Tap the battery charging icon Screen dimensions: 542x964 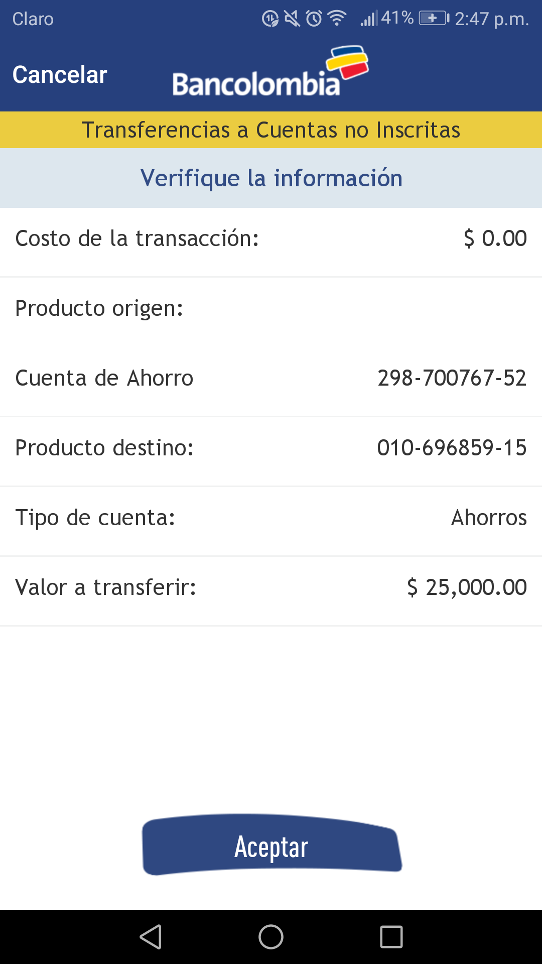click(434, 19)
